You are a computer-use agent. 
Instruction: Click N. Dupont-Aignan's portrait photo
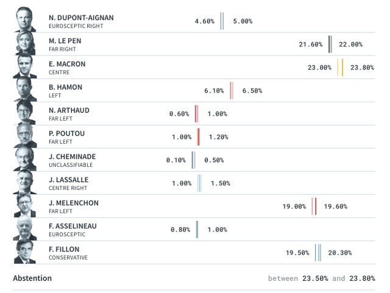[25, 21]
